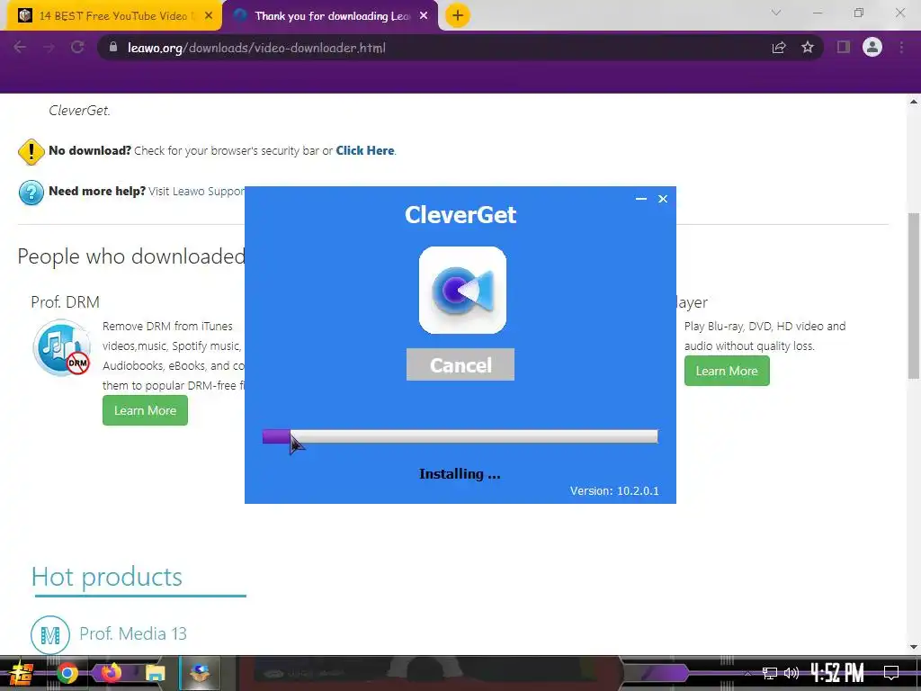Screen dimensions: 921x691
Task: Show hidden system tray icons
Action: point(747,673)
